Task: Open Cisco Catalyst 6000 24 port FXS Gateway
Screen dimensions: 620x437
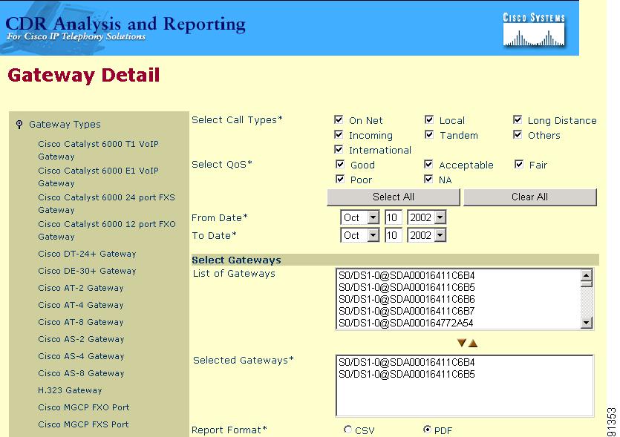Action: 106,203
